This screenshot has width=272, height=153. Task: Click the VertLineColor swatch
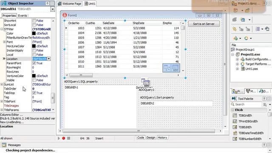coord(34,76)
